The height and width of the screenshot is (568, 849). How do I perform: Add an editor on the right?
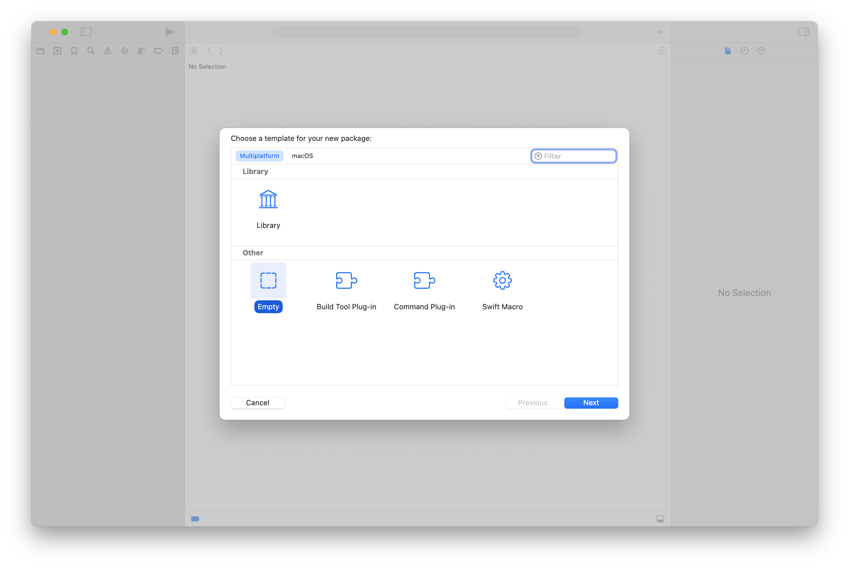click(662, 51)
